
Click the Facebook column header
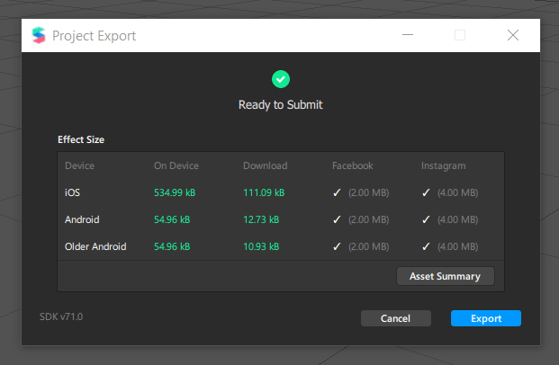pos(353,165)
